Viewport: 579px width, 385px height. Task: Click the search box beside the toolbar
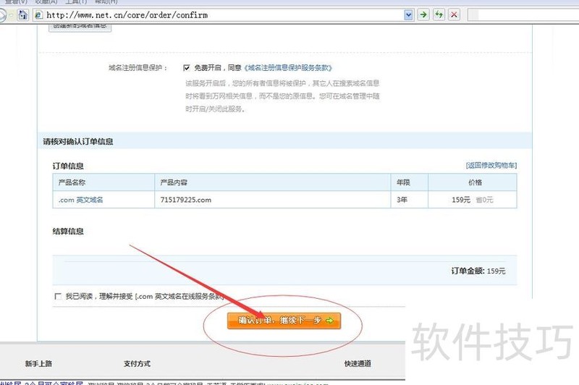pos(523,15)
